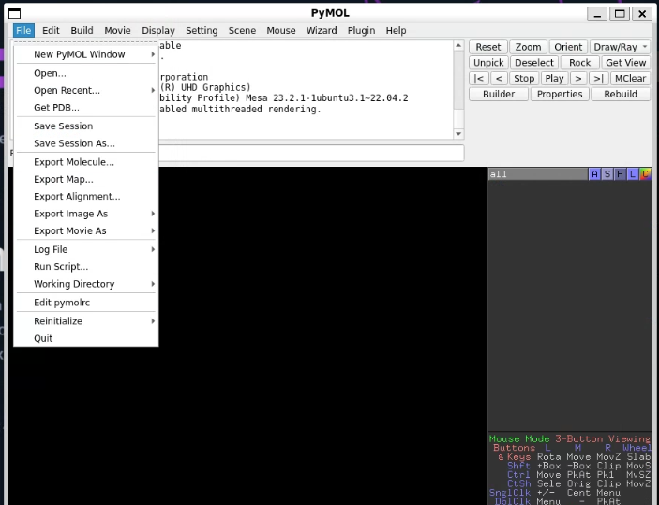Viewport: 659px width, 505px height.
Task: Jump to the last frame button
Action: (x=597, y=79)
